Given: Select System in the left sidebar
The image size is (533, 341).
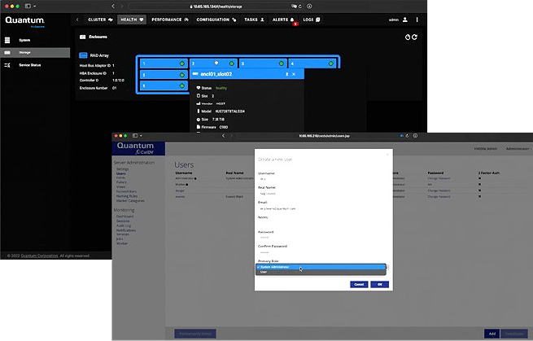Looking at the screenshot, I should (24, 39).
